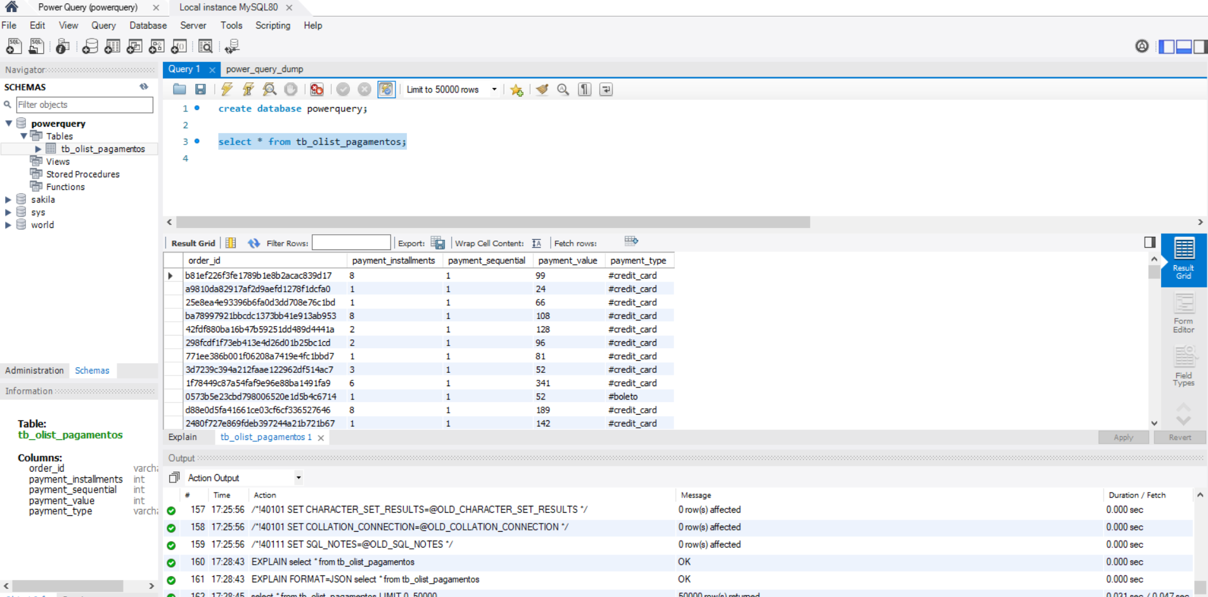Open Workbench preferences gear icon
The image size is (1208, 597).
[x=1142, y=46]
